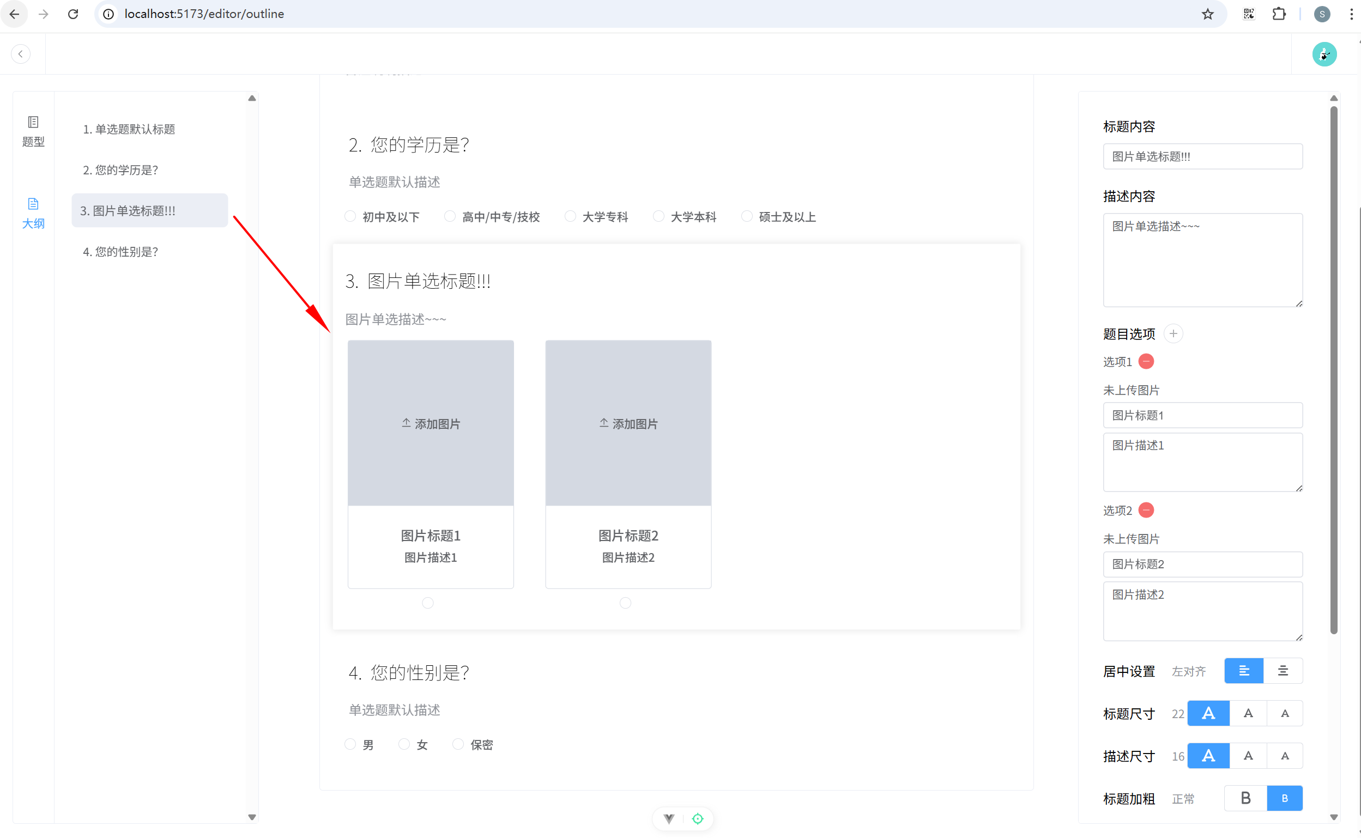
Task: Remove 选项2 with red minus icon
Action: pyautogui.click(x=1146, y=510)
